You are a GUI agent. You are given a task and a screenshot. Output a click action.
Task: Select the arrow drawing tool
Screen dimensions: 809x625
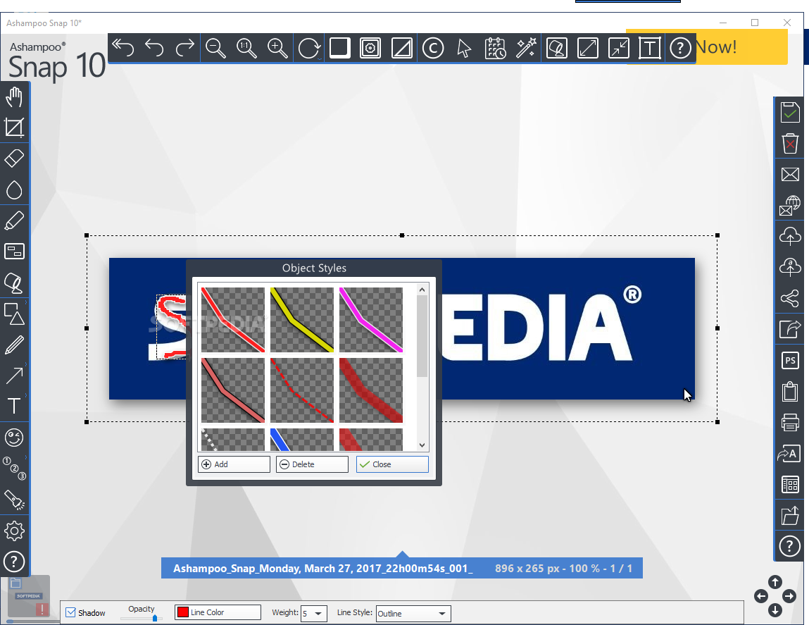click(14, 376)
